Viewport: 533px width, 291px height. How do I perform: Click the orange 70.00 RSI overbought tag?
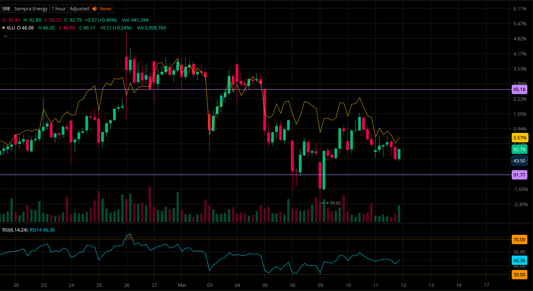[x=519, y=240]
